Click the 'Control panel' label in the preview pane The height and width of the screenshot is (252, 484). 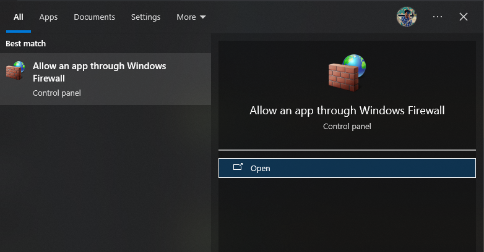(347, 126)
